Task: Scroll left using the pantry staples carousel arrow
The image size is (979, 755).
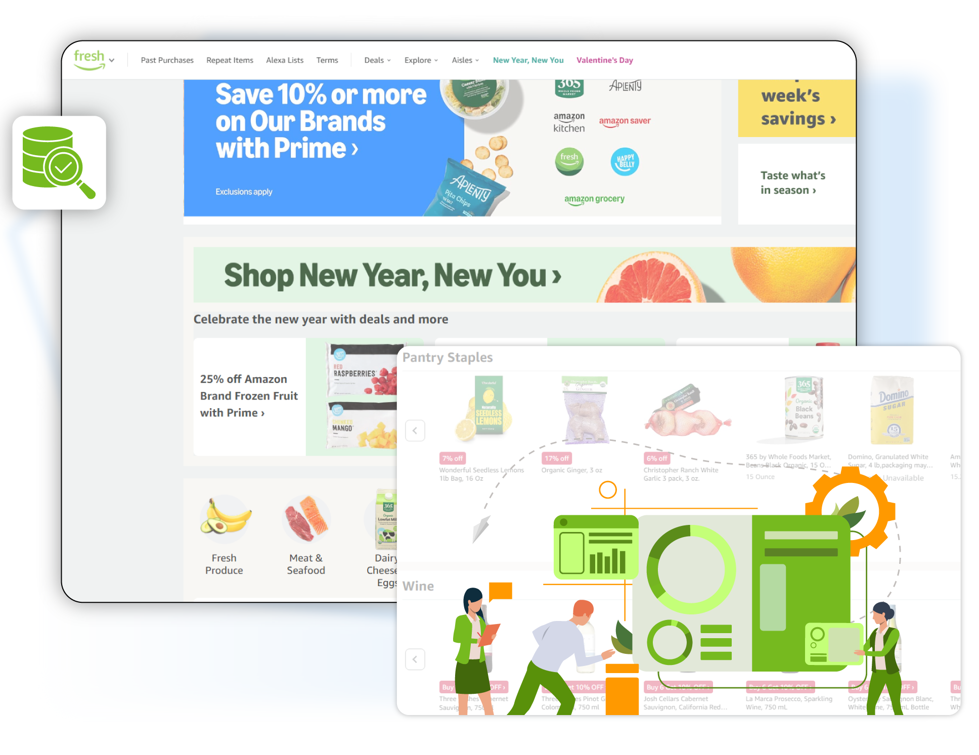Action: [415, 430]
